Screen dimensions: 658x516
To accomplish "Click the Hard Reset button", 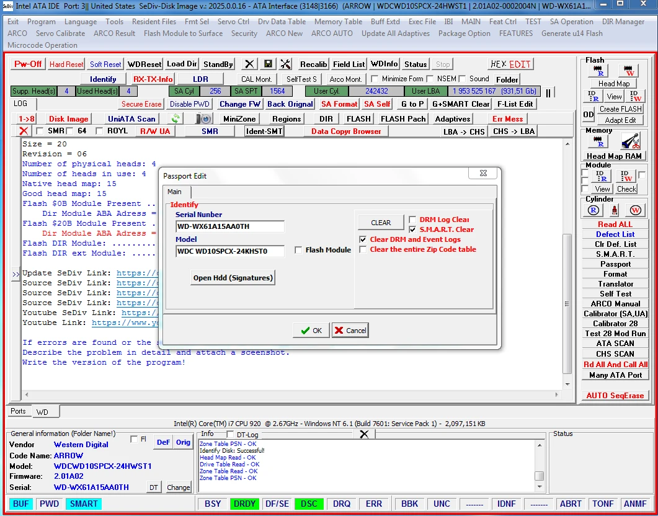I will 66,64.
